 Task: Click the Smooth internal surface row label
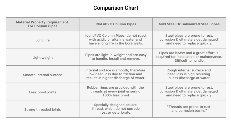tap(42, 75)
